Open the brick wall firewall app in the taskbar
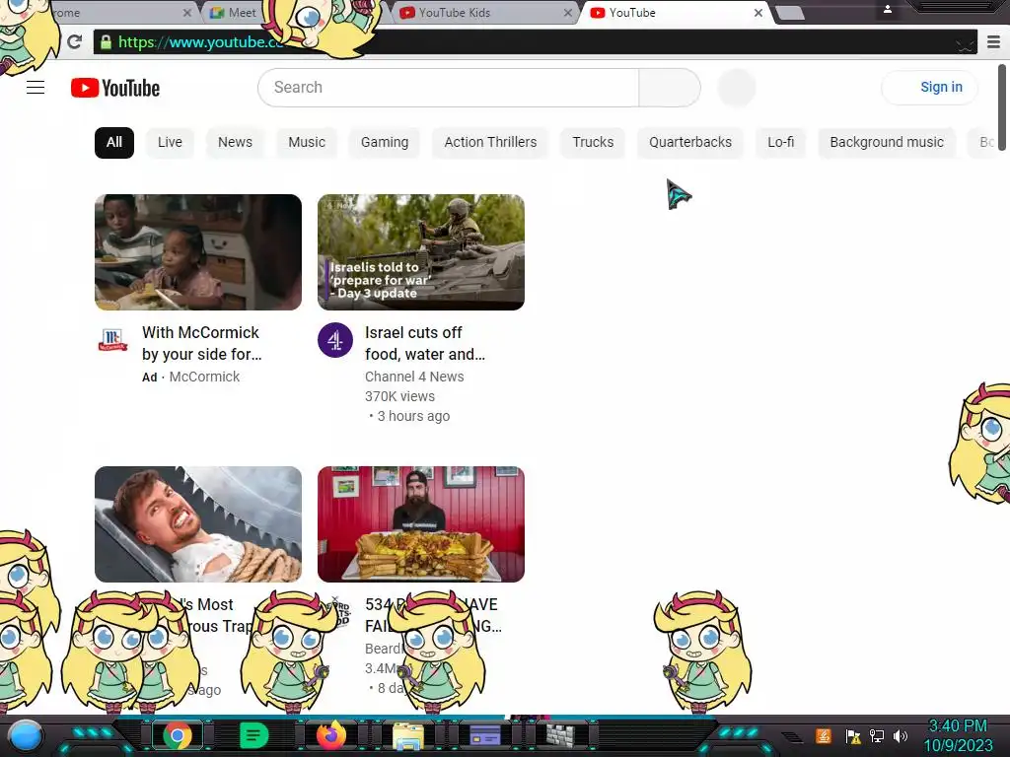 (x=560, y=735)
